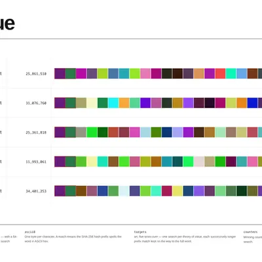Pick the pink swatch in the top row
This screenshot has width=262, height=262.
point(145,73)
